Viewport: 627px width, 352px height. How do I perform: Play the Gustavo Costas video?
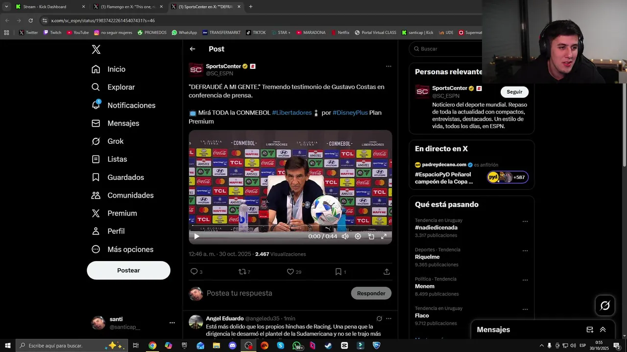click(196, 236)
